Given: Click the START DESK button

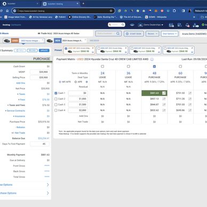Looking at the screenshot, I should click(x=134, y=34).
